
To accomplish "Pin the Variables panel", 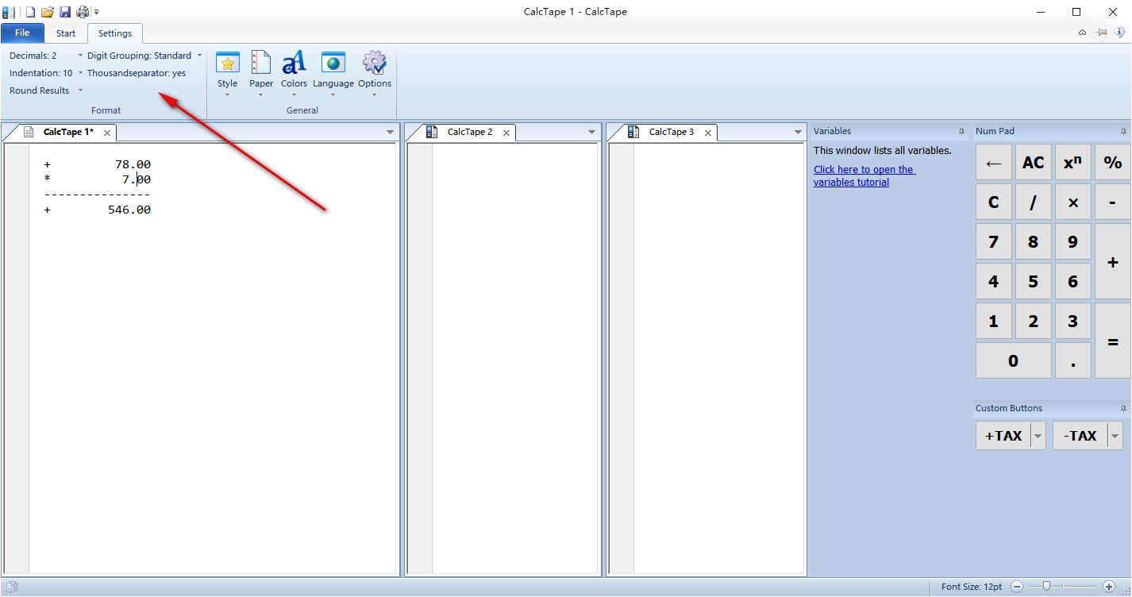I will (961, 132).
